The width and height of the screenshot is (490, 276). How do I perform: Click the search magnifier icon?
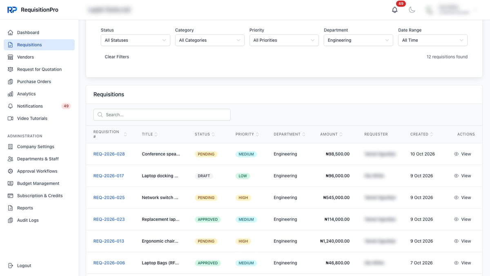pos(100,115)
